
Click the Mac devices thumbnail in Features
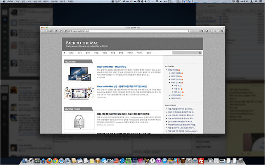79,74
